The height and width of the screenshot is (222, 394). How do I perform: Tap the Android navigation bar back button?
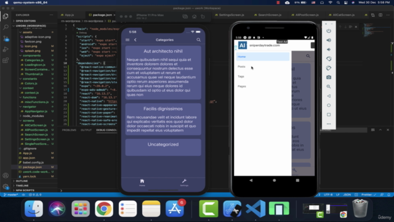251,180
